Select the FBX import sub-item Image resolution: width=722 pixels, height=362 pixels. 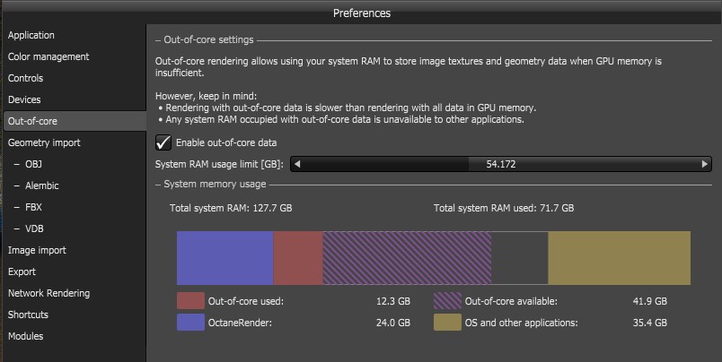33,207
